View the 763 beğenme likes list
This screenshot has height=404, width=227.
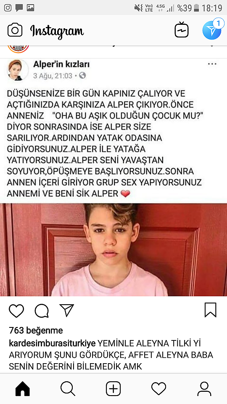tap(36, 330)
